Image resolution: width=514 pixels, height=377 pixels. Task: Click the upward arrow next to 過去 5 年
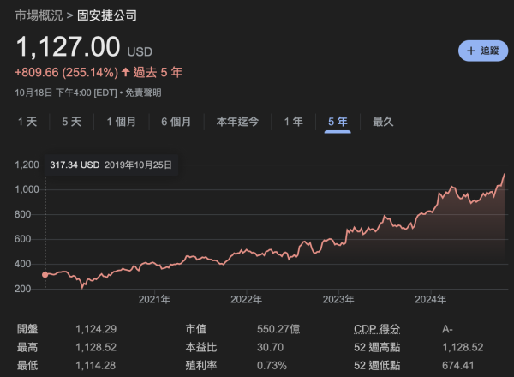pos(126,72)
